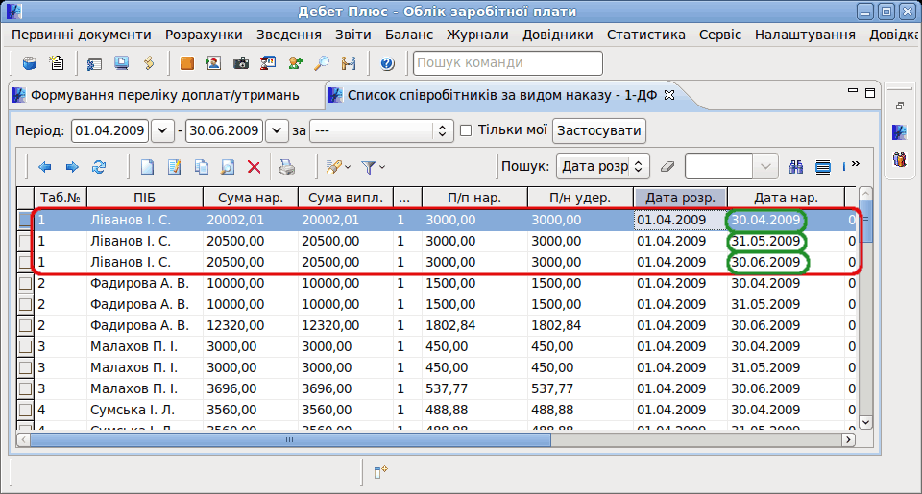Click the horizontal scrollbar thumb of table

(x=290, y=439)
